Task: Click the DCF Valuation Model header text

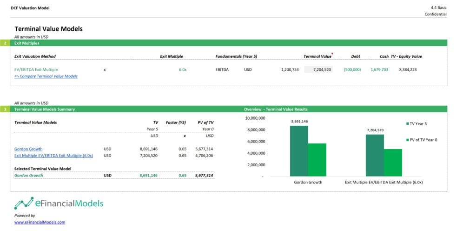Action: point(30,8)
